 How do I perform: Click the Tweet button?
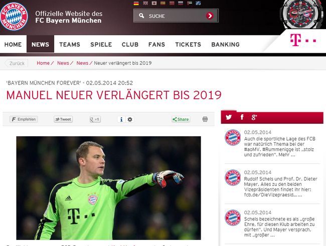(63, 119)
